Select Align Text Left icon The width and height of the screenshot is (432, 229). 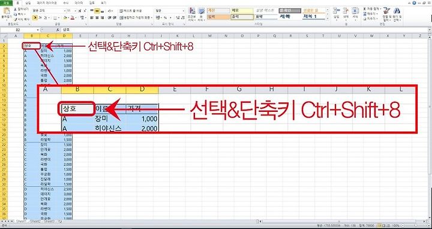[x=91, y=17]
